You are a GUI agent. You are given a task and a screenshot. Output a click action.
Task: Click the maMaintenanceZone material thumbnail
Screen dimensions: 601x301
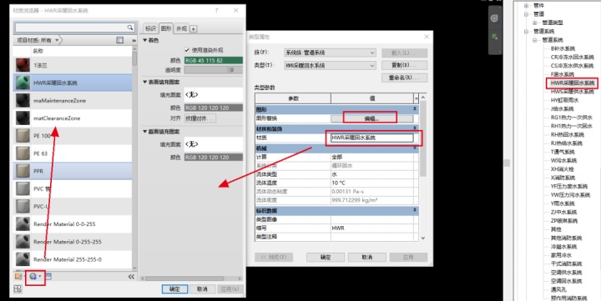click(23, 100)
